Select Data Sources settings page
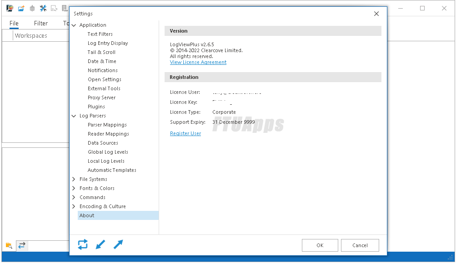 (103, 143)
